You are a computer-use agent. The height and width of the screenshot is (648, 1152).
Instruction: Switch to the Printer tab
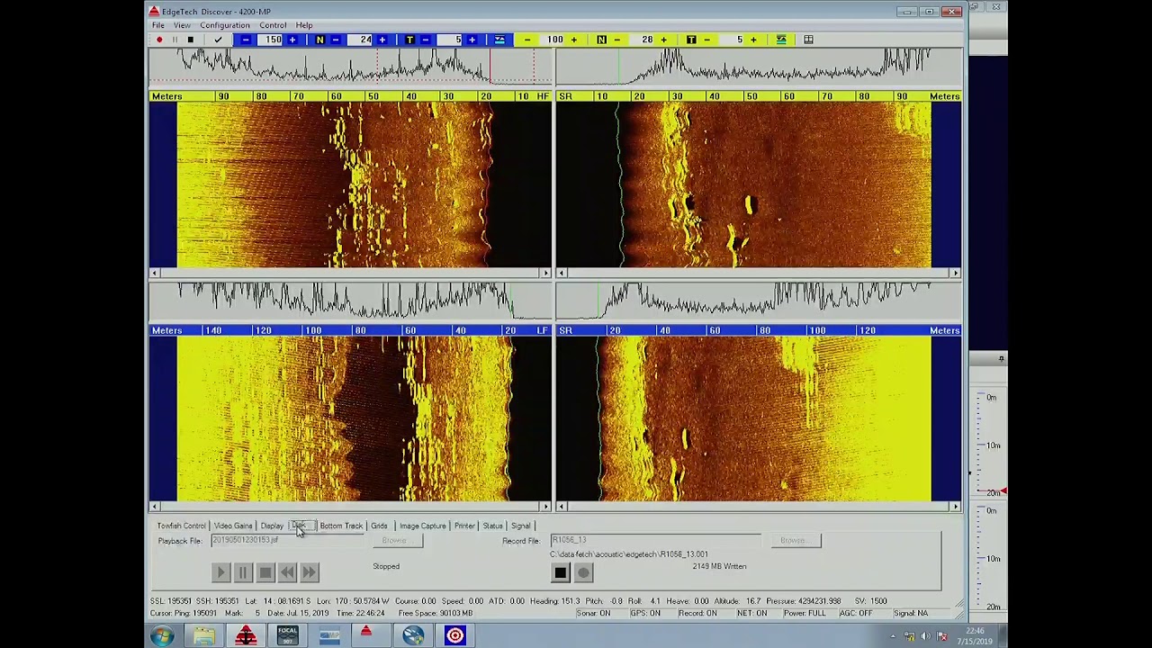464,526
